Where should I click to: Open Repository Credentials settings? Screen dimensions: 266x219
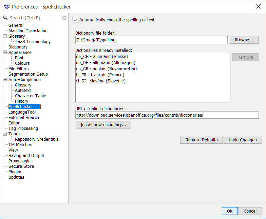pyautogui.click(x=37, y=139)
